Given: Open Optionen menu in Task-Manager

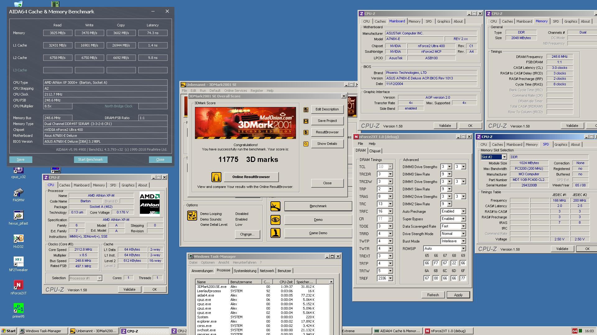Looking at the screenshot, I should 207,263.
